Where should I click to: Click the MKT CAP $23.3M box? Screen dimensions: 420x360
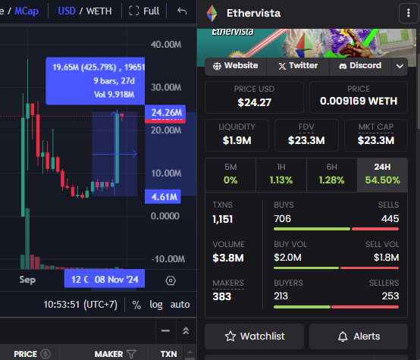[376, 135]
